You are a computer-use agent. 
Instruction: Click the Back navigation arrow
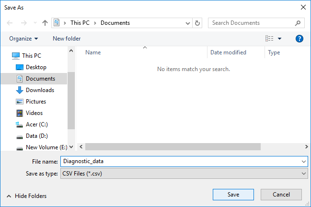point(10,23)
